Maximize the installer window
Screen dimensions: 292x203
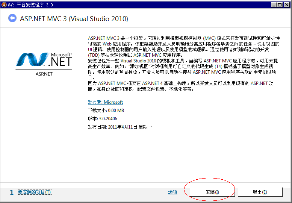coord(280,5)
